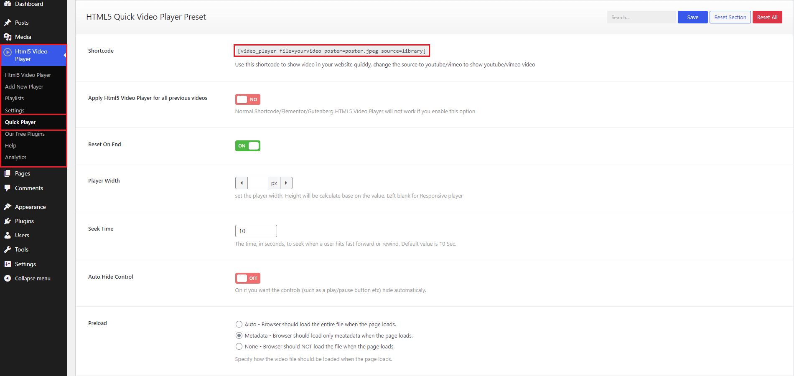
Task: Open the Dashboard from the sidebar icon
Action: click(8, 3)
